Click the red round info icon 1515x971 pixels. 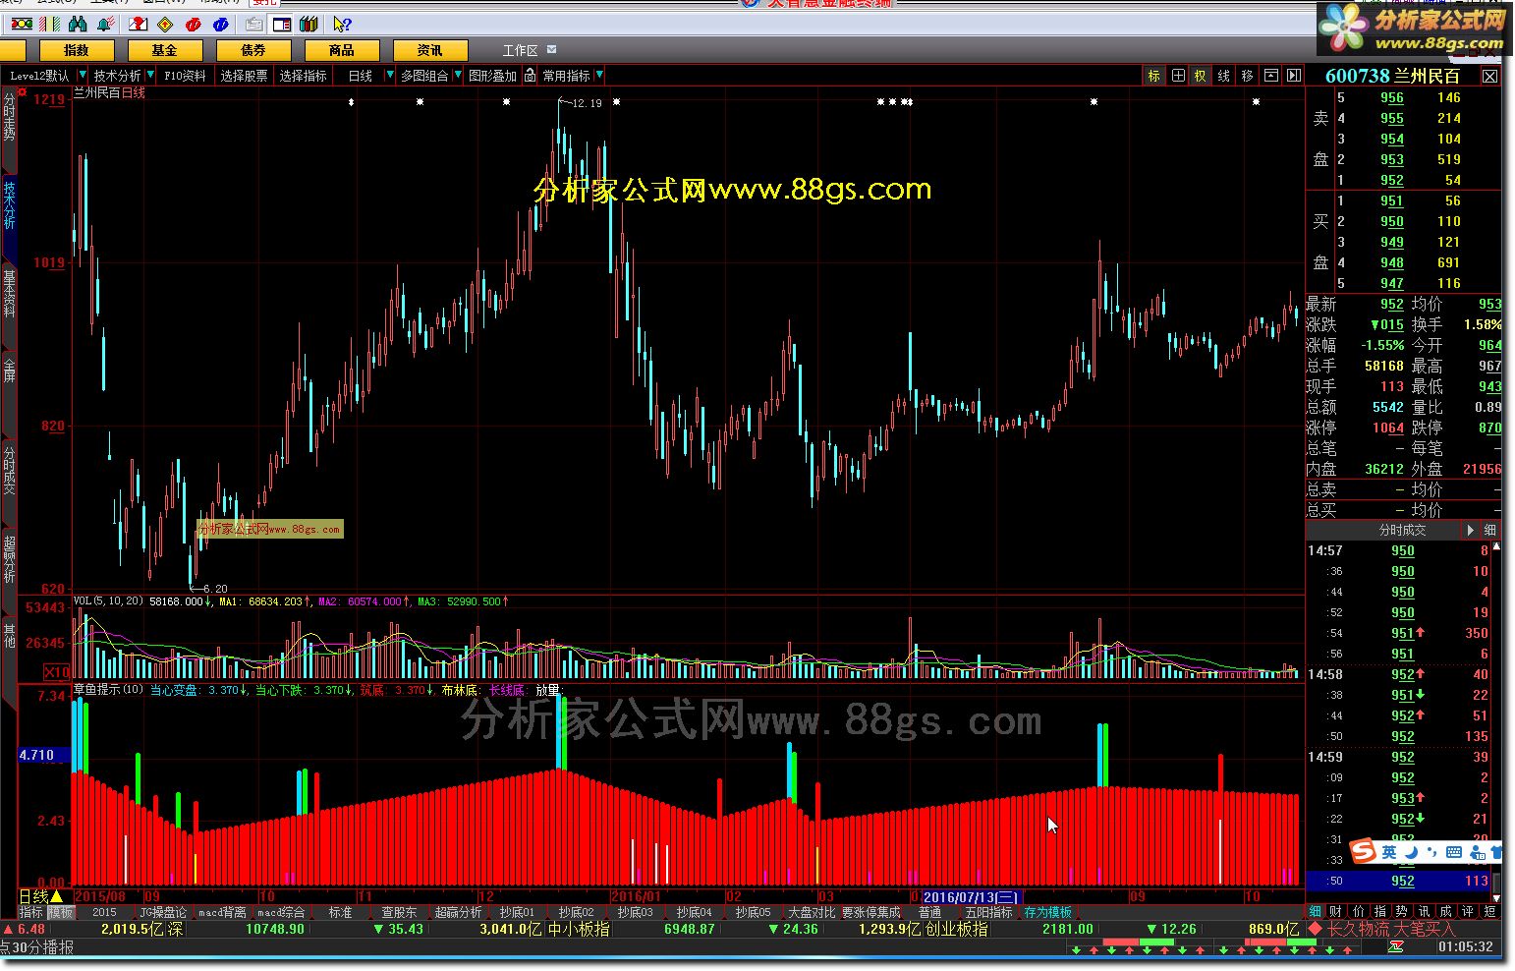(194, 24)
